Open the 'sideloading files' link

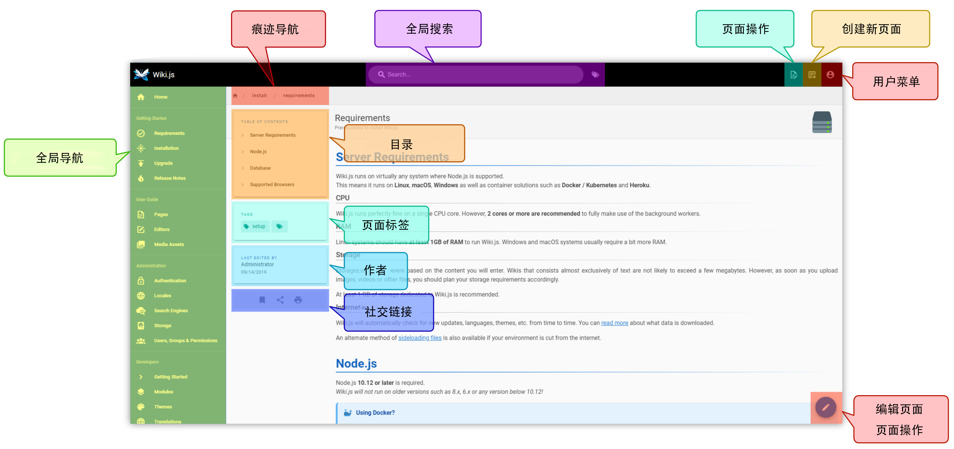[419, 338]
